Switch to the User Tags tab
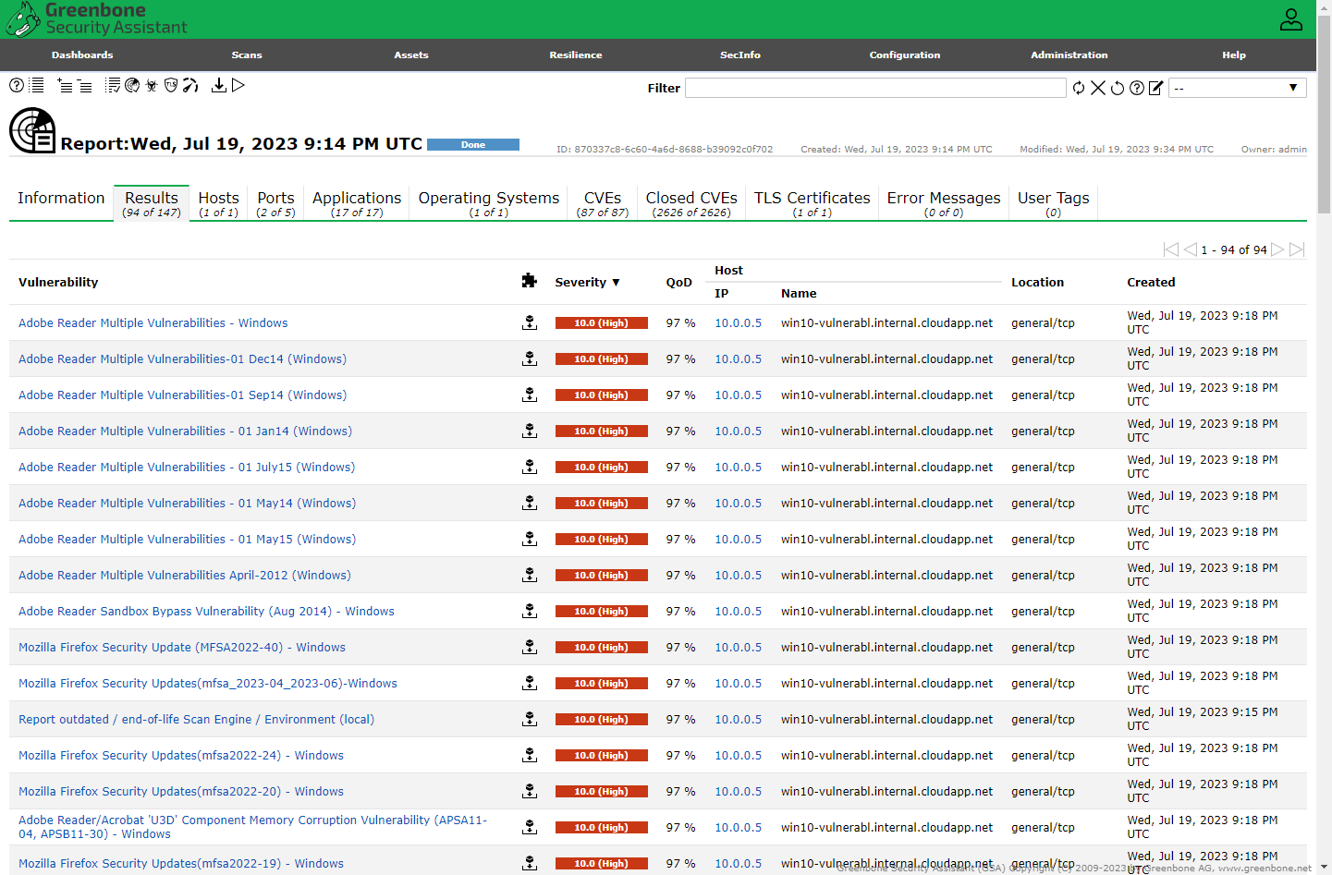 pos(1054,203)
